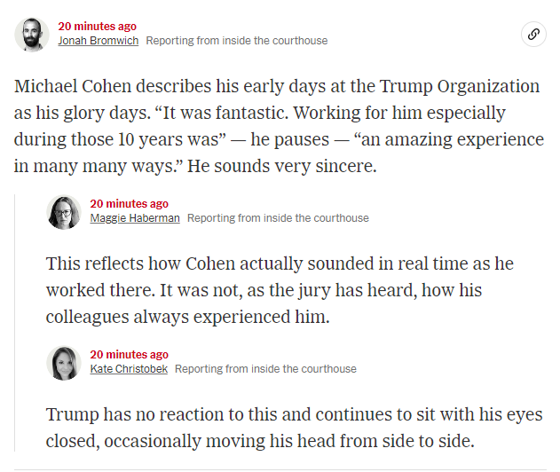
Task: Copy the post link with the chain icon
Action: (x=533, y=35)
